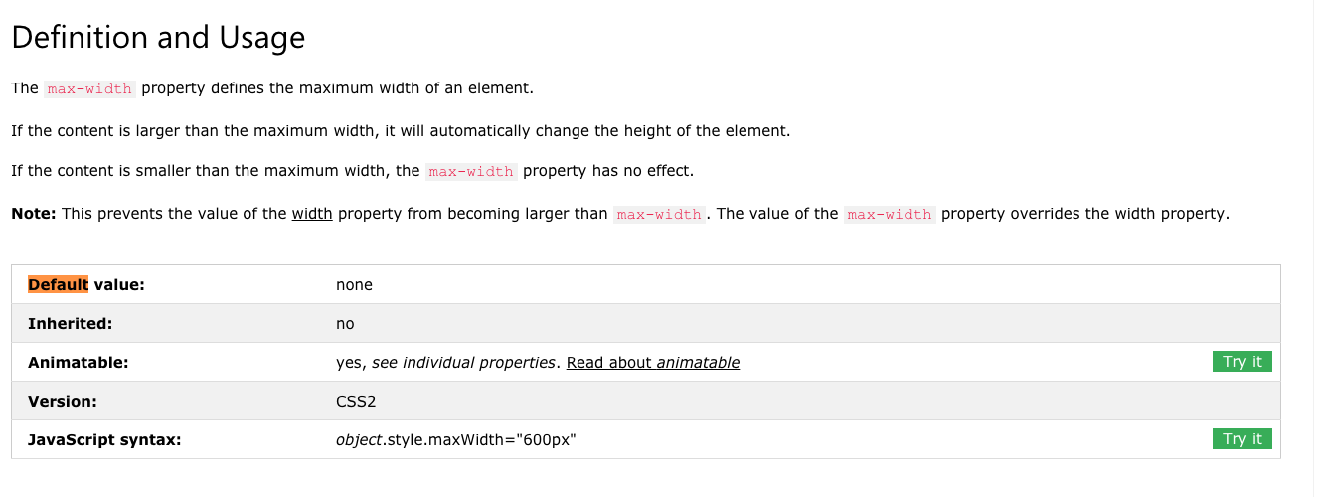Click the CSS2 version value
The height and width of the screenshot is (497, 1322).
point(356,401)
